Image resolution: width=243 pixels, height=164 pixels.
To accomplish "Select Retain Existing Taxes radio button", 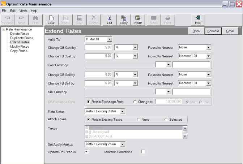I will point(88,120).
